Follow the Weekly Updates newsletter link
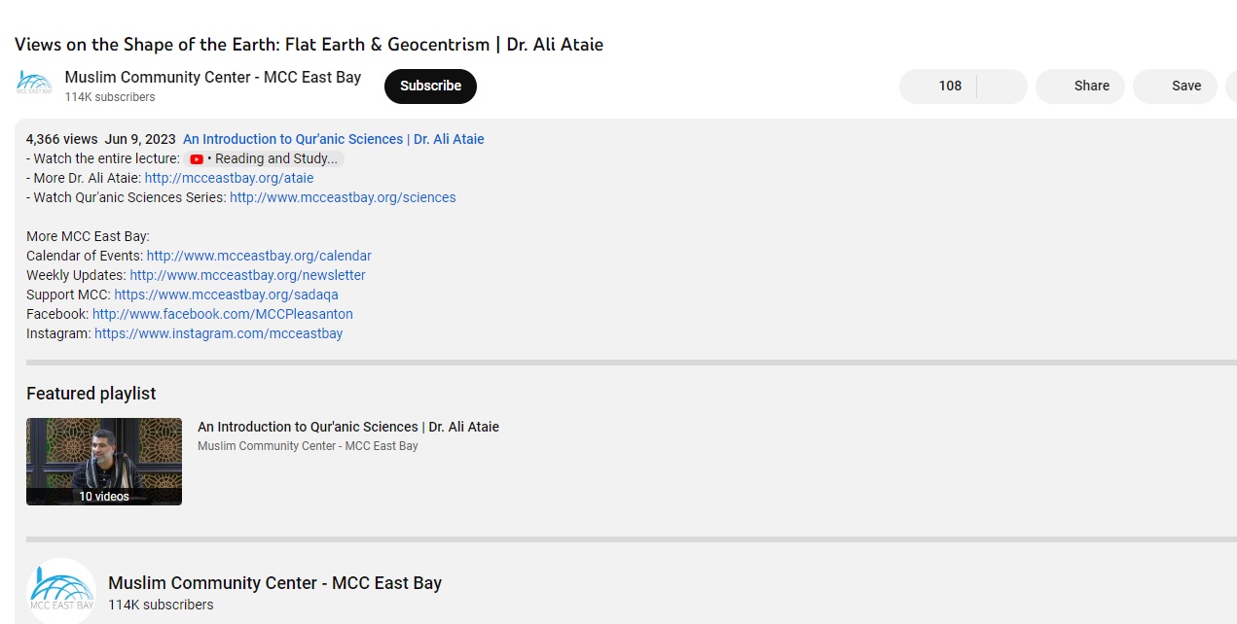Viewport: 1237px width, 624px height. (247, 275)
